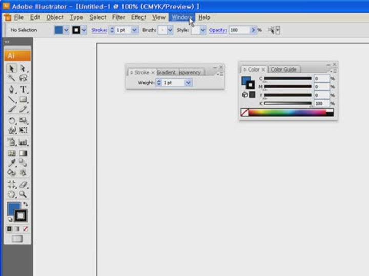Image resolution: width=369 pixels, height=276 pixels.
Task: Select the Live Paint Selection tool
Action: [x=23, y=173]
